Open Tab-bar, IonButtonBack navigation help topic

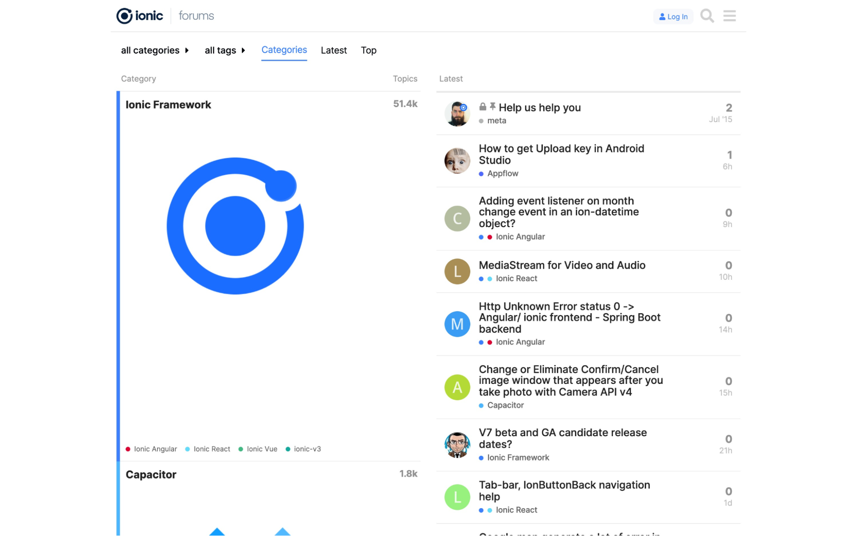point(564,491)
